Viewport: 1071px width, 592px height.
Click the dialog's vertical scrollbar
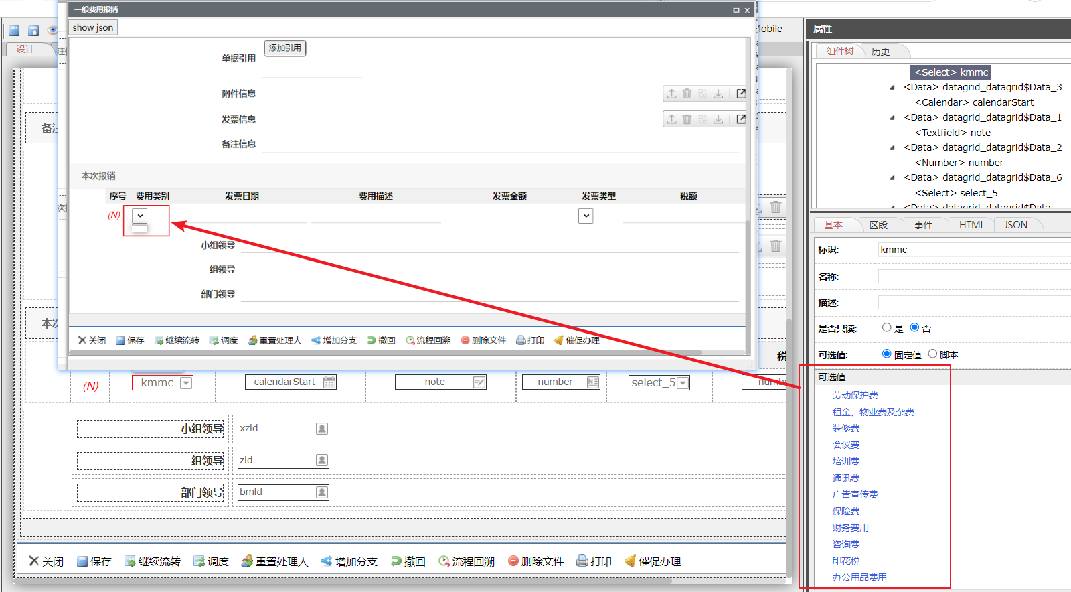point(748,287)
